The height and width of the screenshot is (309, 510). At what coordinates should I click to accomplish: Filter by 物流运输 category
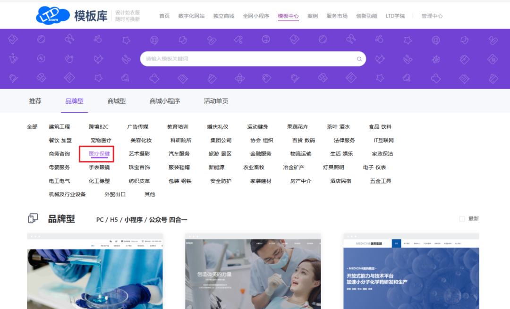(x=300, y=154)
